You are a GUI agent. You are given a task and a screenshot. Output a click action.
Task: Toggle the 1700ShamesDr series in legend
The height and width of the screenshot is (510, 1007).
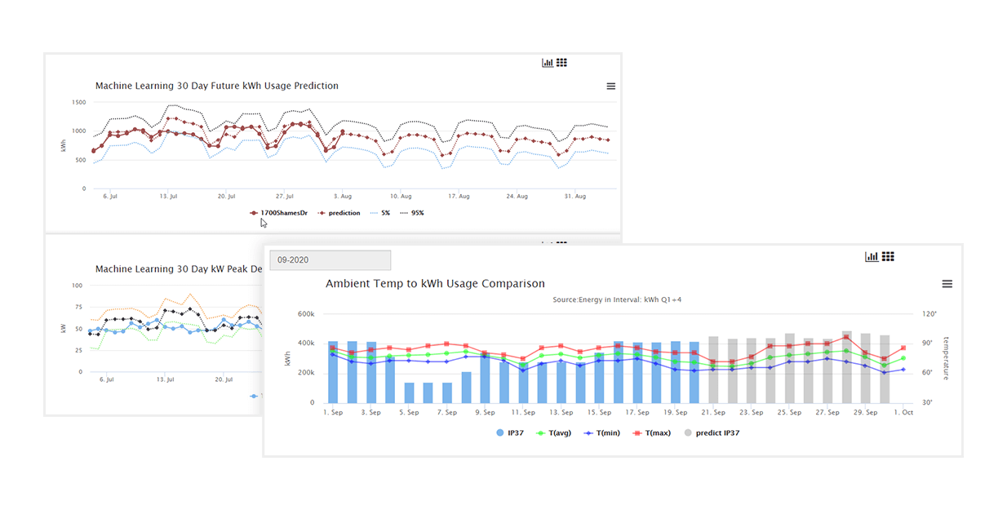[x=277, y=213]
